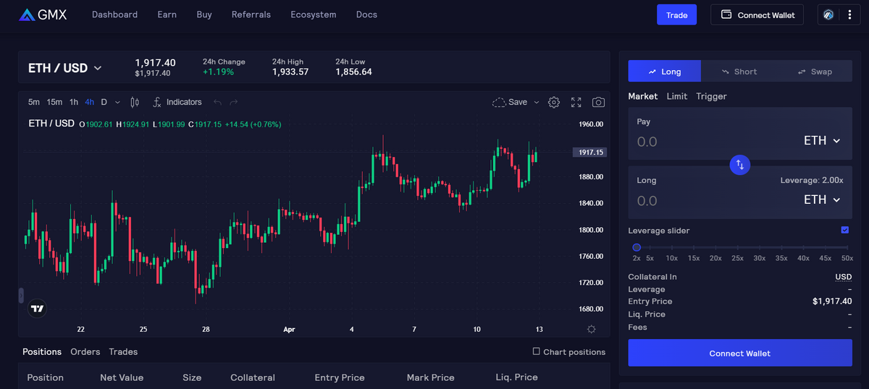Open the Trades tab
The height and width of the screenshot is (389, 869).
tap(123, 351)
